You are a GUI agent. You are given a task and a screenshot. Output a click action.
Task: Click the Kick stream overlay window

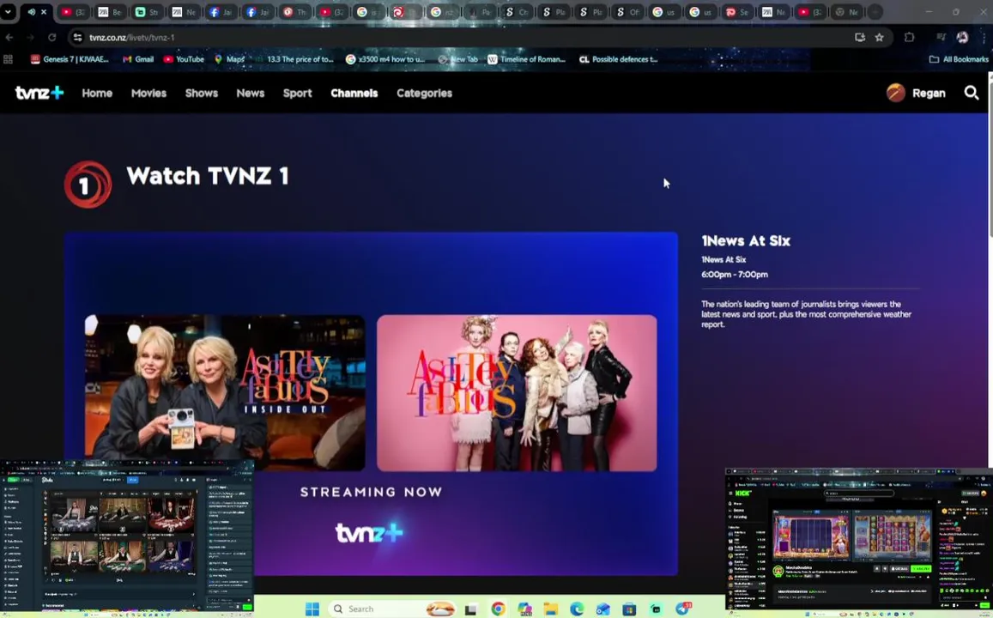point(859,542)
